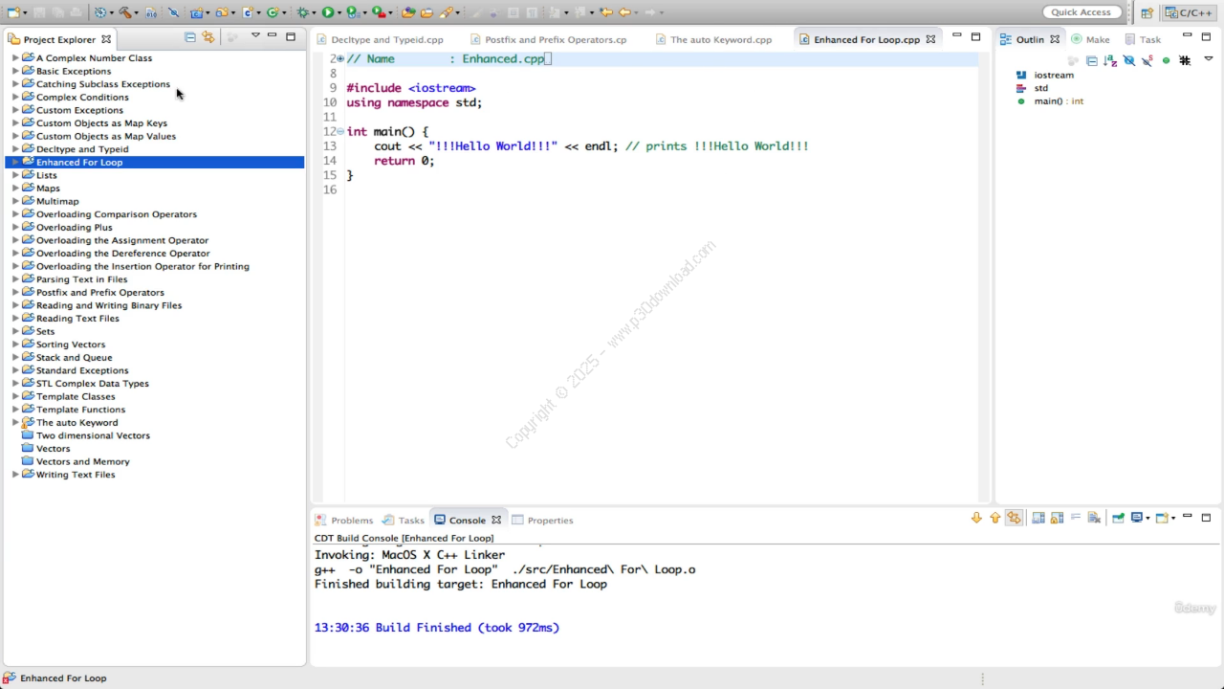The width and height of the screenshot is (1224, 689).
Task: Click the Clear Console icon
Action: click(x=1094, y=518)
